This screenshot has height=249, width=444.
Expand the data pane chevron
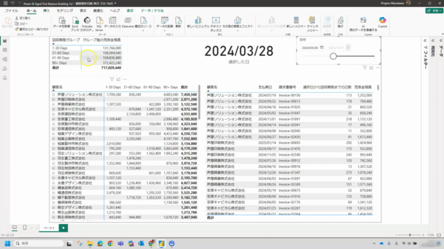(441, 41)
